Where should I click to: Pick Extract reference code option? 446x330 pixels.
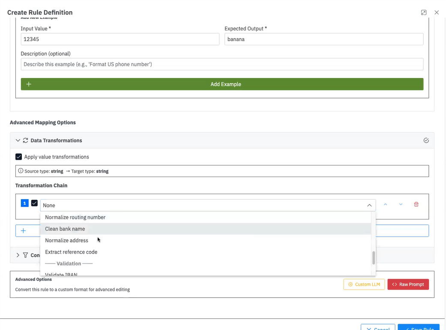click(x=71, y=252)
